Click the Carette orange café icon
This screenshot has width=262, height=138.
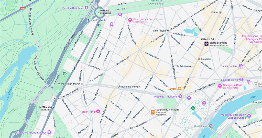pyautogui.click(x=179, y=89)
